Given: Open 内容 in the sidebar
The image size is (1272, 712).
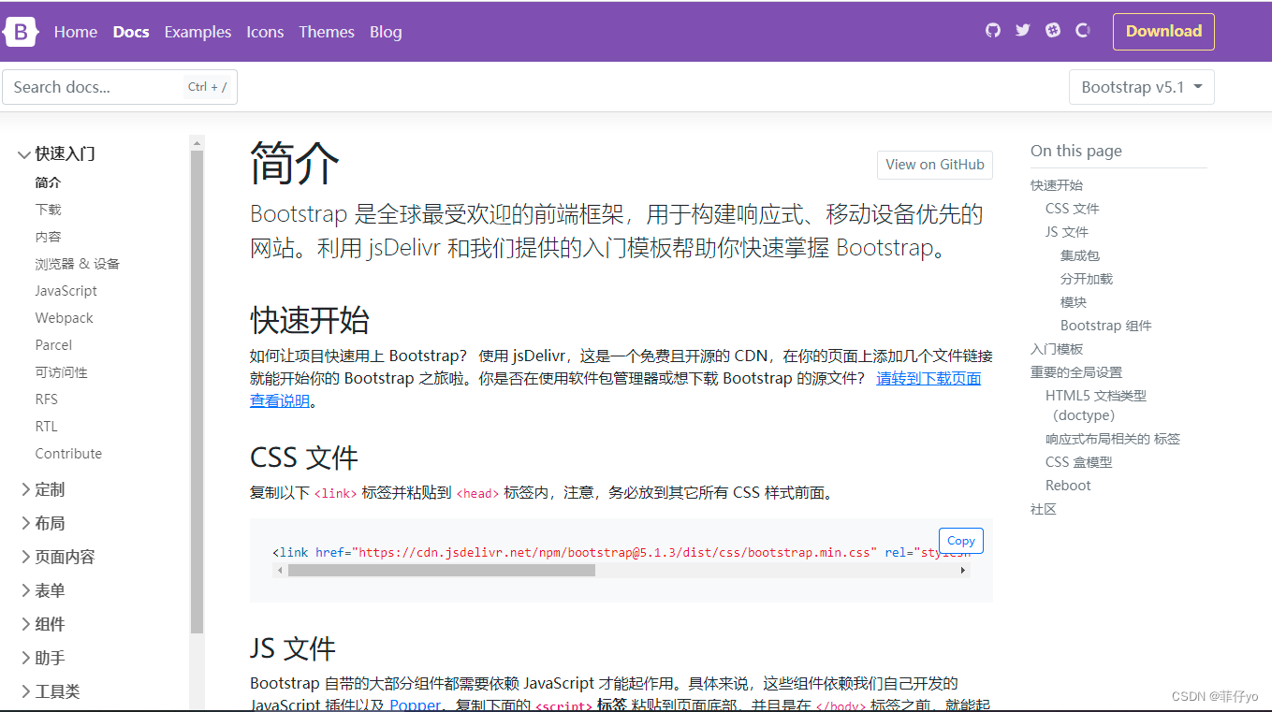Looking at the screenshot, I should 48,237.
